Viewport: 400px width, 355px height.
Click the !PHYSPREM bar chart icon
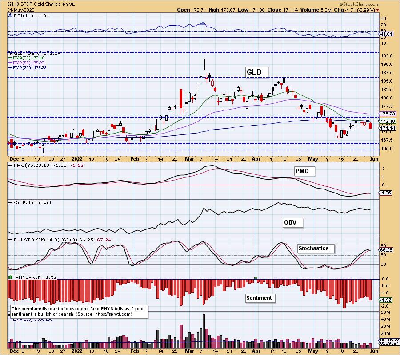point(11,277)
